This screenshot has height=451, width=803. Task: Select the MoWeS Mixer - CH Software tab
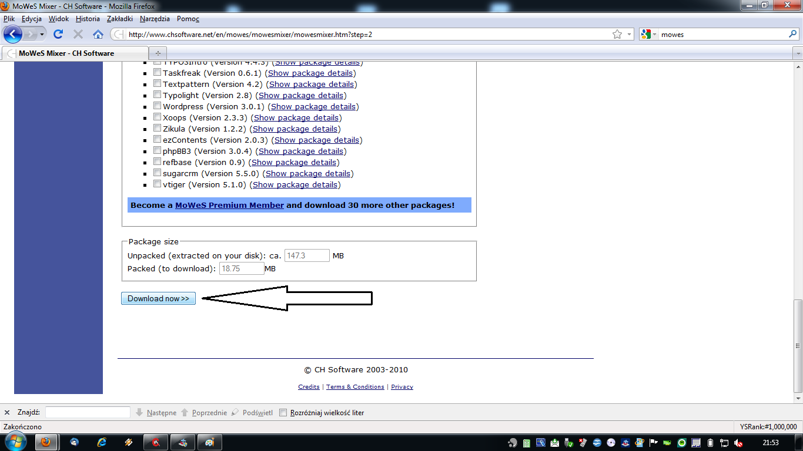coord(75,53)
